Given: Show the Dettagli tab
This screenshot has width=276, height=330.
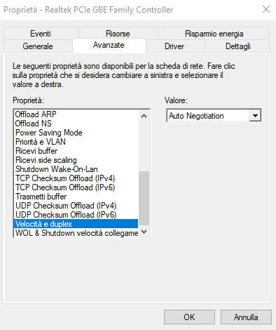Looking at the screenshot, I should (x=237, y=46).
